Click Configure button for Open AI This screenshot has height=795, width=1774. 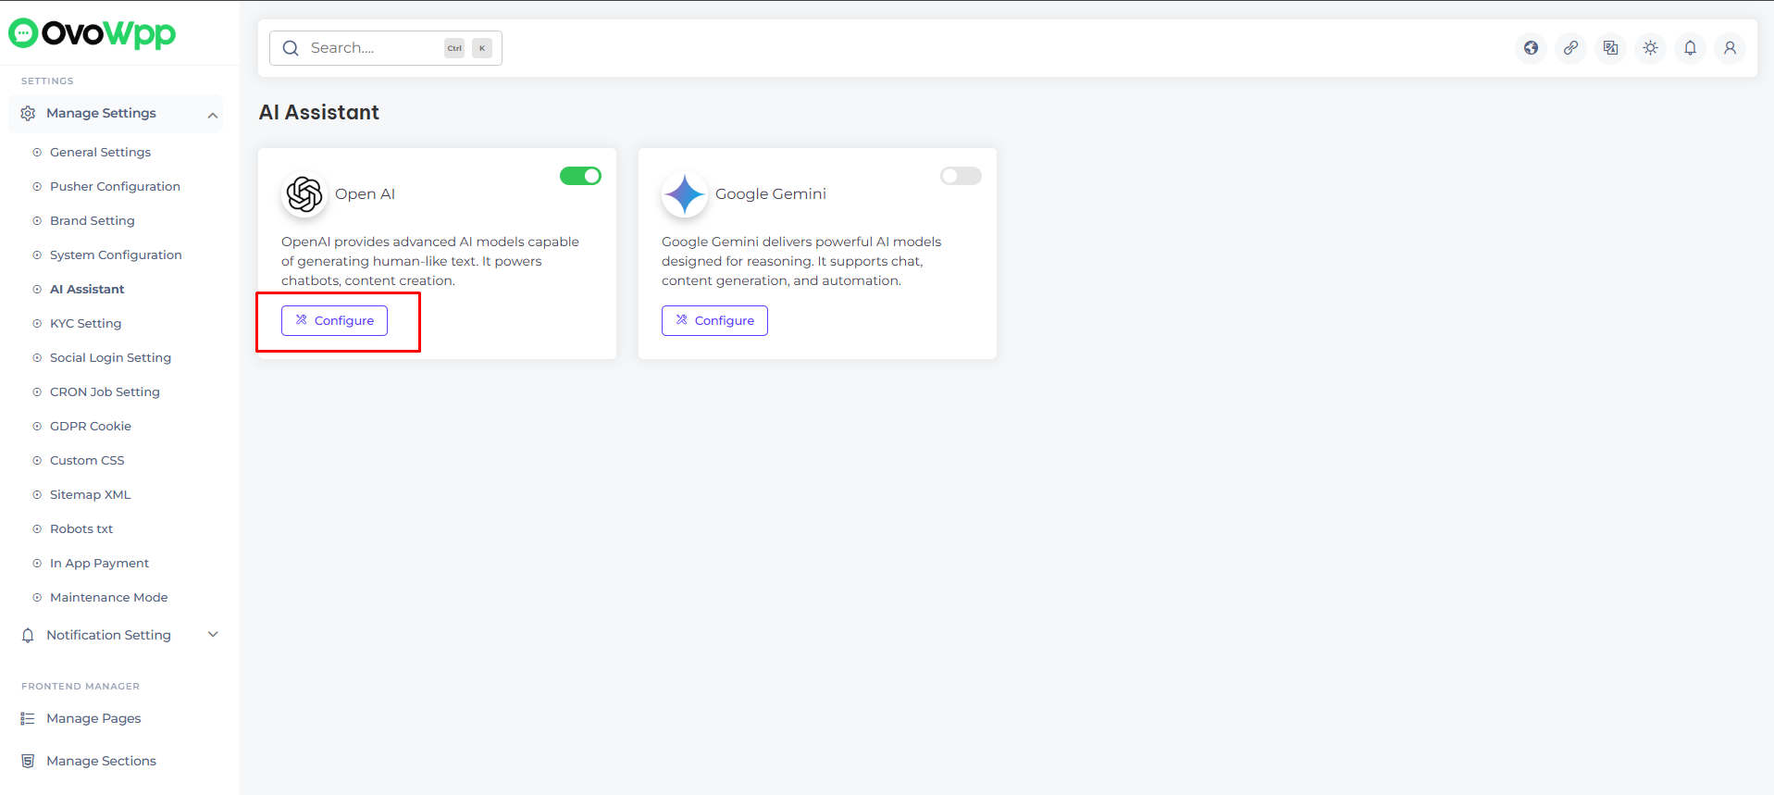[x=334, y=320]
